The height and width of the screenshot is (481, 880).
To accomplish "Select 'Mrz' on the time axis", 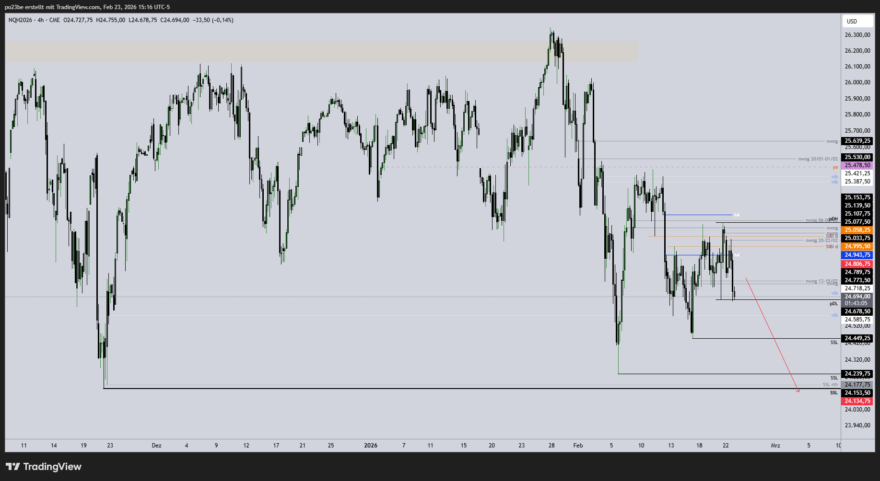I will (776, 445).
